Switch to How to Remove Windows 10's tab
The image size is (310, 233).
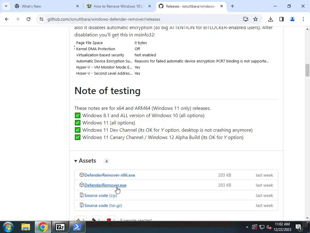(119, 6)
